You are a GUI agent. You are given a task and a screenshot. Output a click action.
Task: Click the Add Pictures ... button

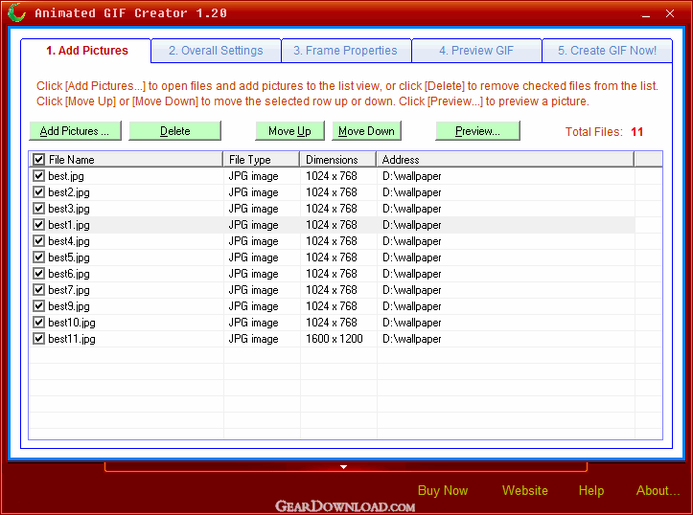pos(75,131)
